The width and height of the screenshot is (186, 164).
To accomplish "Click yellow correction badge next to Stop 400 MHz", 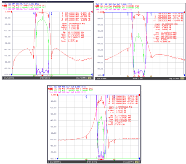I will (89, 78).
